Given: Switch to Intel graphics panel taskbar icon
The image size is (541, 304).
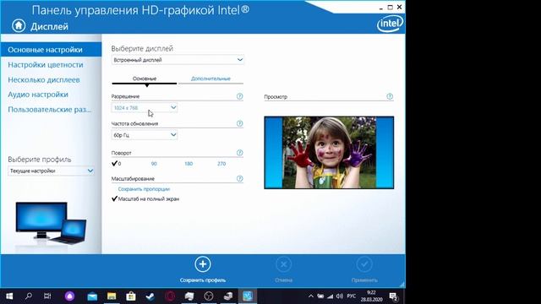Looking at the screenshot, I should click(248, 296).
